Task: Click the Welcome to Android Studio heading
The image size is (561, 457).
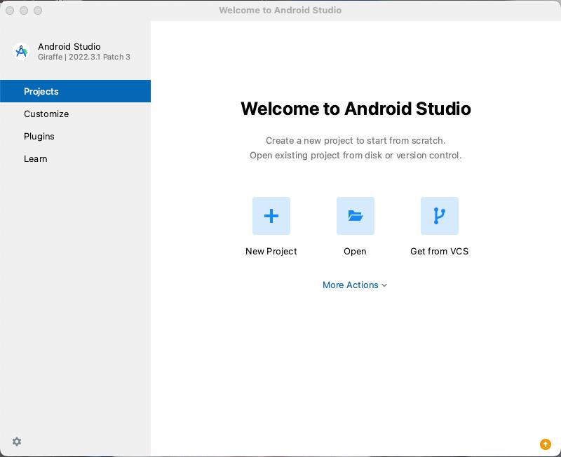Action: click(356, 109)
